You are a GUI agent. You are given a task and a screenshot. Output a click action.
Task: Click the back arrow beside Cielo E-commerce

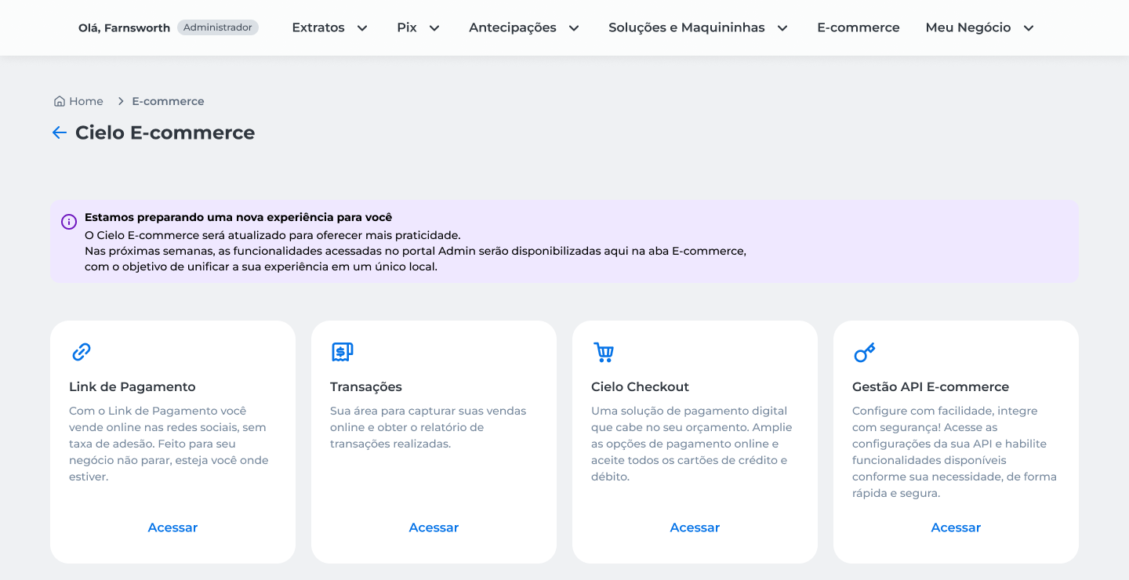[x=60, y=133]
